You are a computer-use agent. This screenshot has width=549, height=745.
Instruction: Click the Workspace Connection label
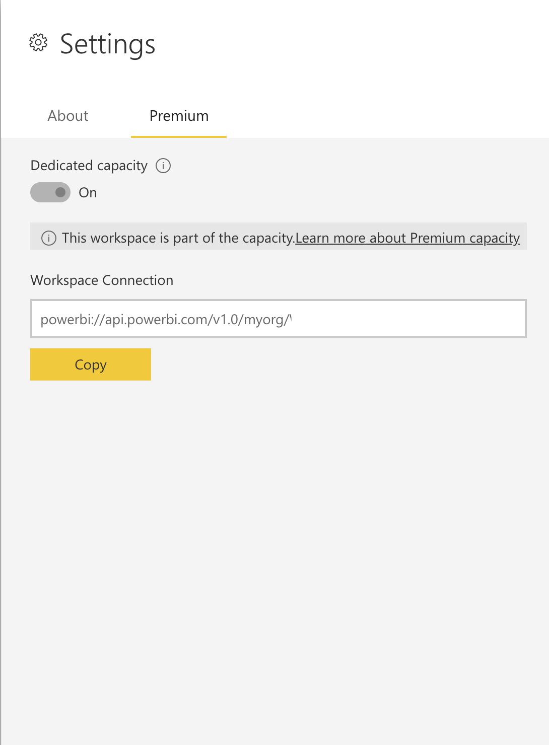click(x=102, y=280)
